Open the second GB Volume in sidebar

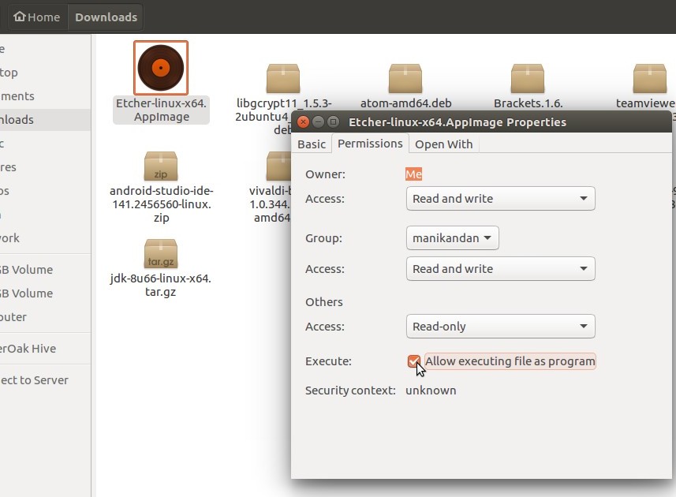click(45, 293)
